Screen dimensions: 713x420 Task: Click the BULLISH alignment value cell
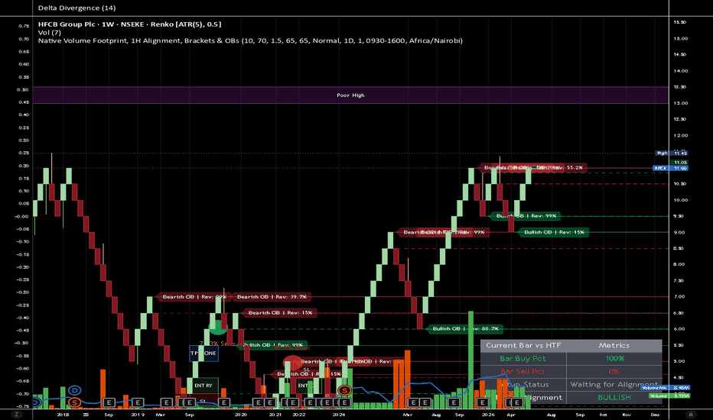(x=614, y=397)
